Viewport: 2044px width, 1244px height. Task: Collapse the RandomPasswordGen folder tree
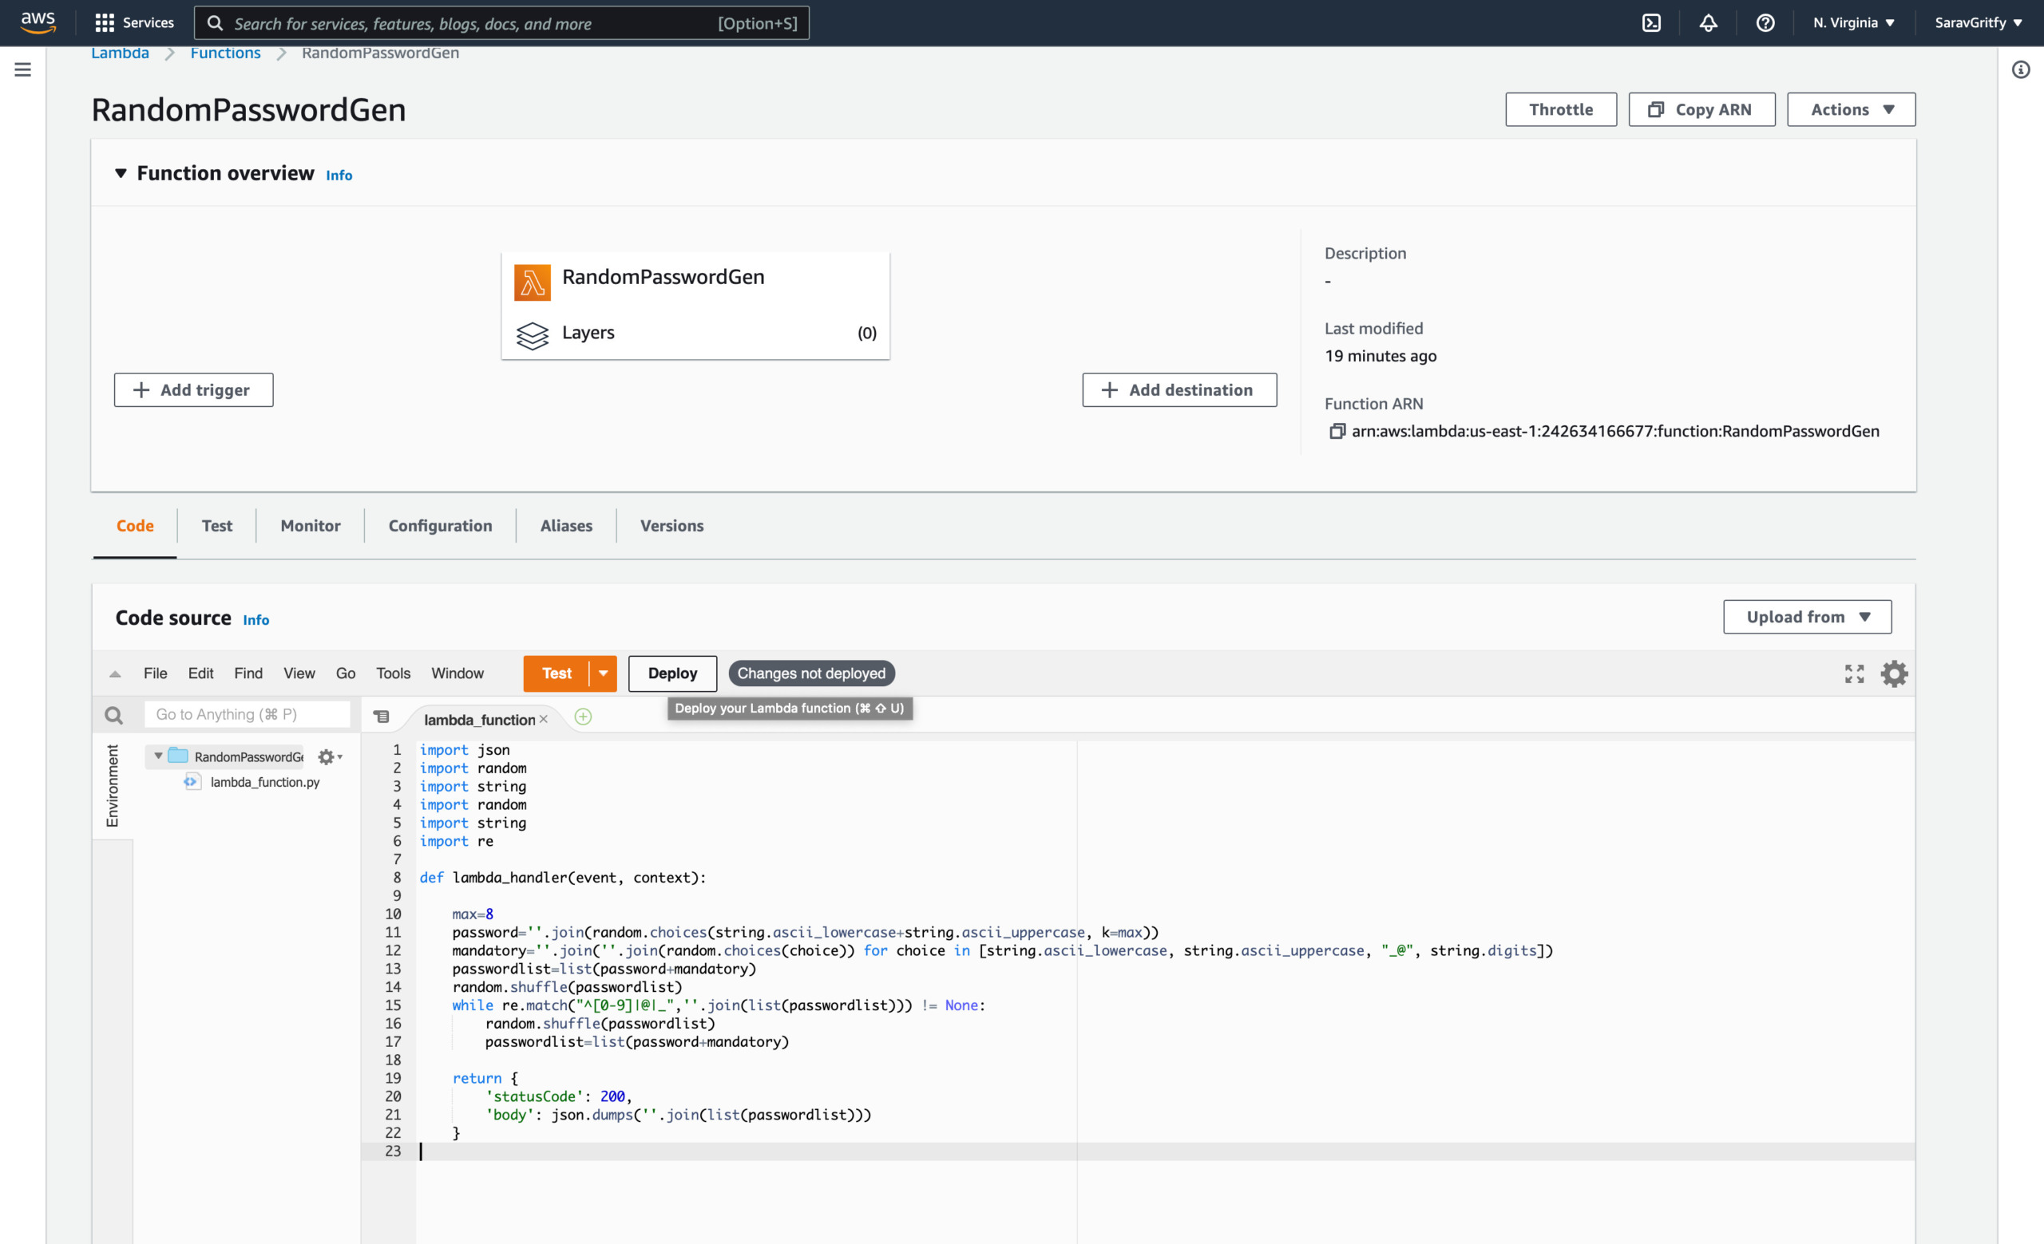[158, 756]
